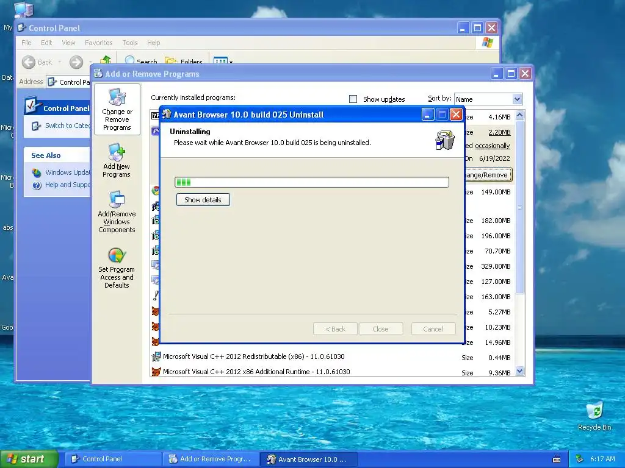This screenshot has width=625, height=468.
Task: Click Folders in Control Panel toolbar
Action: tap(184, 61)
